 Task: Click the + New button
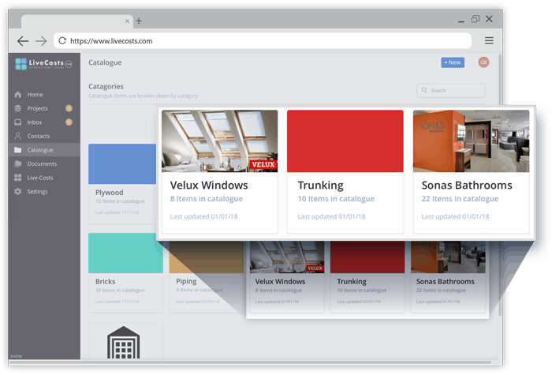pyautogui.click(x=453, y=62)
